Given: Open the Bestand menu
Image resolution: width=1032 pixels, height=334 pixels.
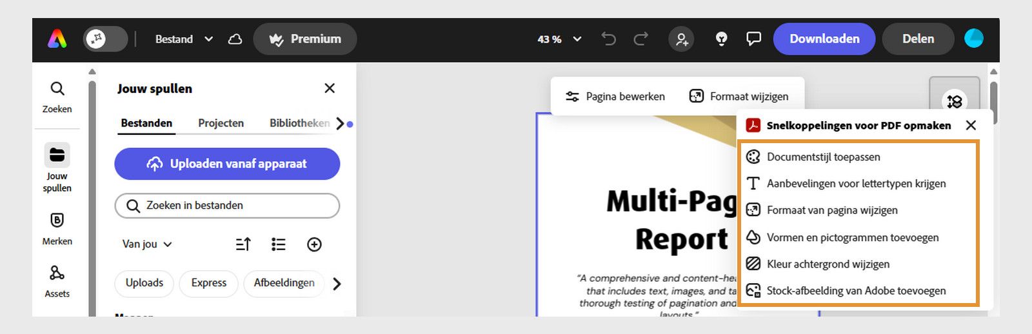Looking at the screenshot, I should coord(174,39).
